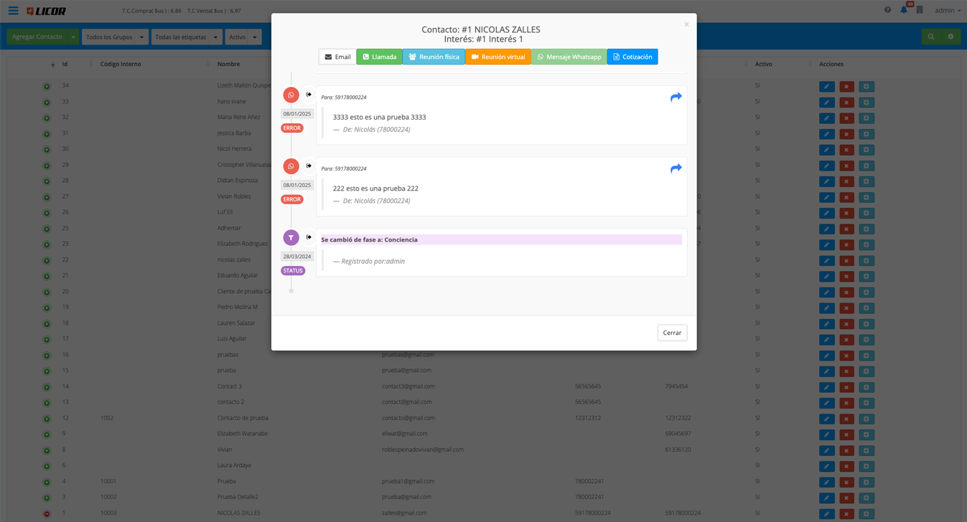Click red WhatsApp icon of 3333 message
This screenshot has height=522, width=967.
[x=291, y=95]
